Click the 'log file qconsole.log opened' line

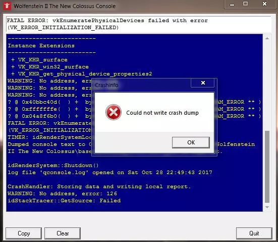point(110,173)
